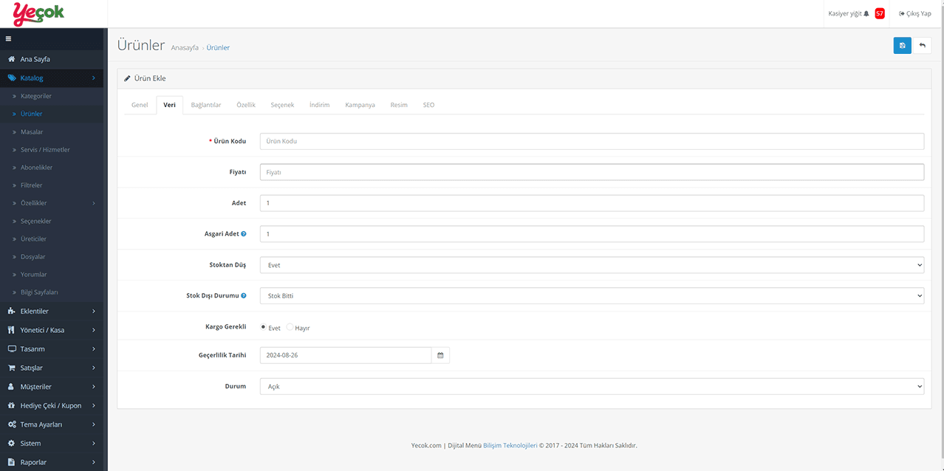Switch to the Özellik tab
This screenshot has width=944, height=471.
tap(246, 105)
